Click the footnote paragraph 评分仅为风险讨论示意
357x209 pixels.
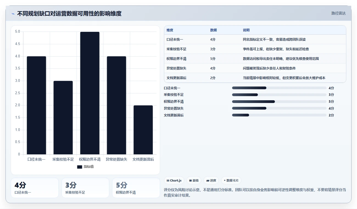pyautogui.click(x=255, y=193)
